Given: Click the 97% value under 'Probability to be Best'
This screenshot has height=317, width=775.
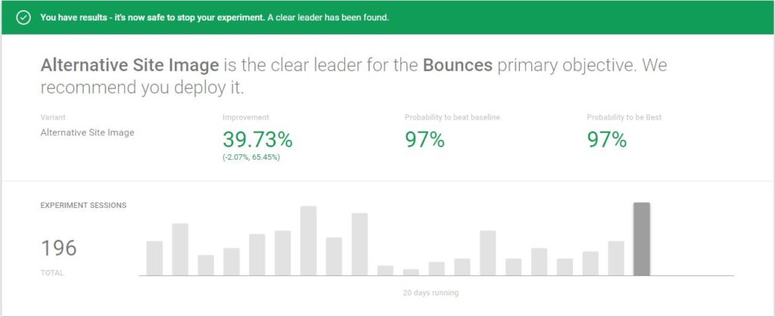Looking at the screenshot, I should click(x=607, y=140).
